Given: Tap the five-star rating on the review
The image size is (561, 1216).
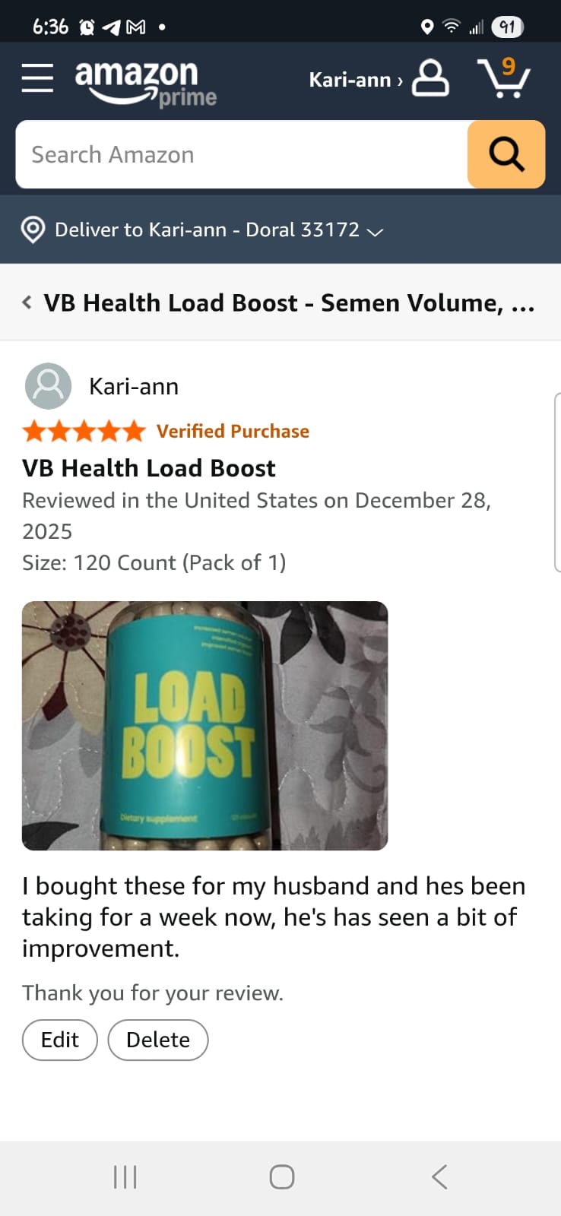Looking at the screenshot, I should [84, 432].
